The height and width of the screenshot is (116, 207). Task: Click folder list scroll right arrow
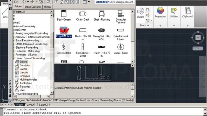[48, 96]
